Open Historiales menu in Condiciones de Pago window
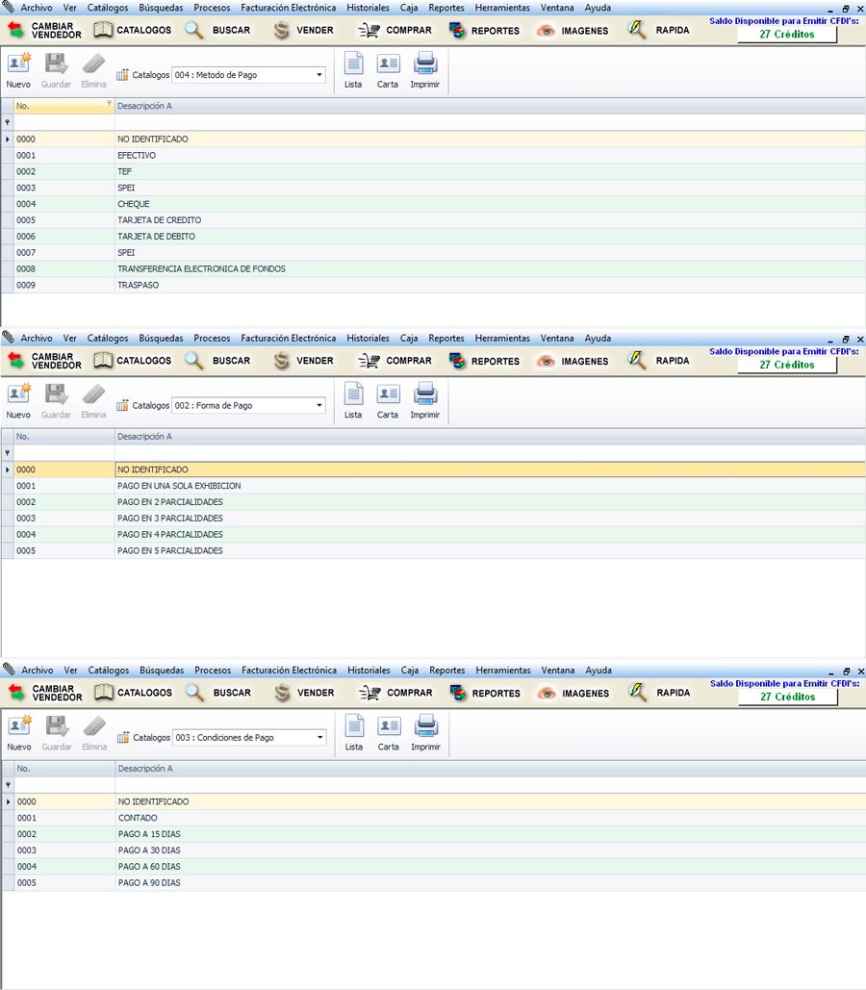This screenshot has width=866, height=990. (x=369, y=670)
